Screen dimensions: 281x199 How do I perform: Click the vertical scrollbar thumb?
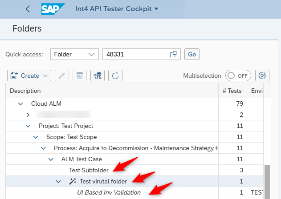click(267, 182)
